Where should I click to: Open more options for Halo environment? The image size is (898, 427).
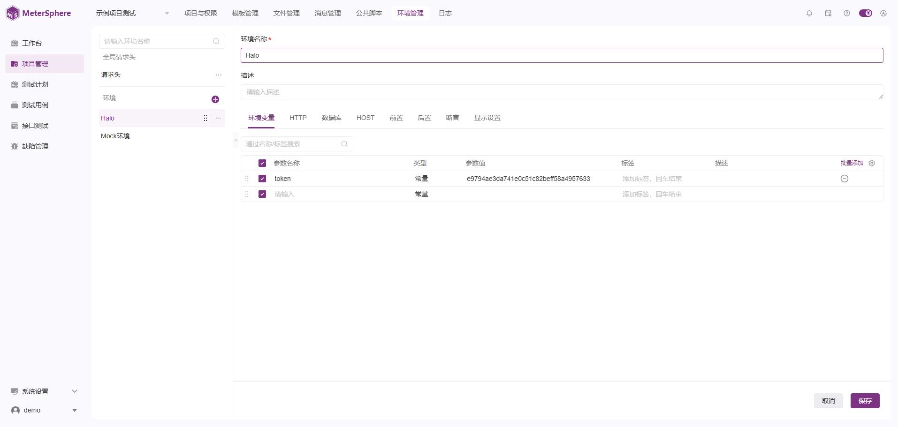(x=218, y=118)
